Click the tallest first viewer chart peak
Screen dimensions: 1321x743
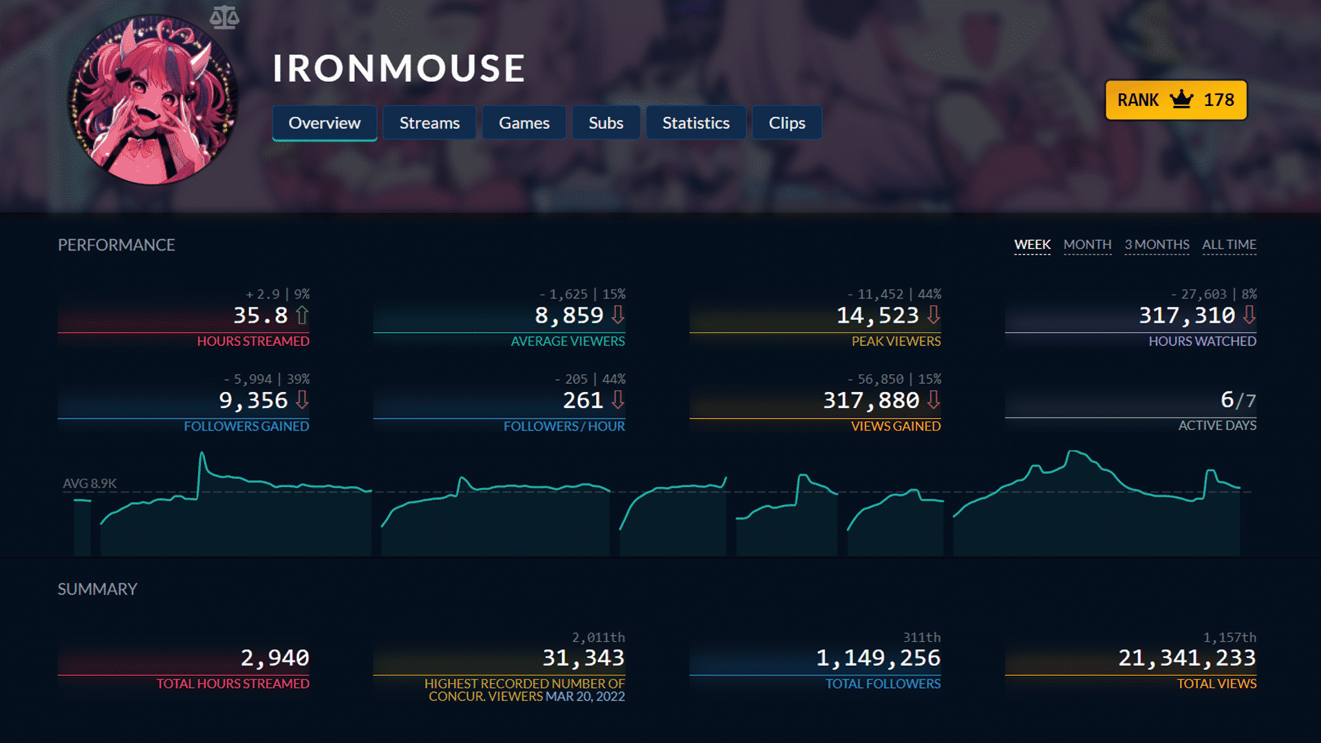coord(202,453)
